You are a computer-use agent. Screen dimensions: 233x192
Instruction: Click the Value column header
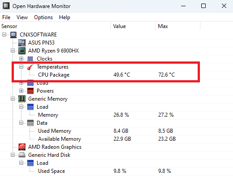click(133, 26)
